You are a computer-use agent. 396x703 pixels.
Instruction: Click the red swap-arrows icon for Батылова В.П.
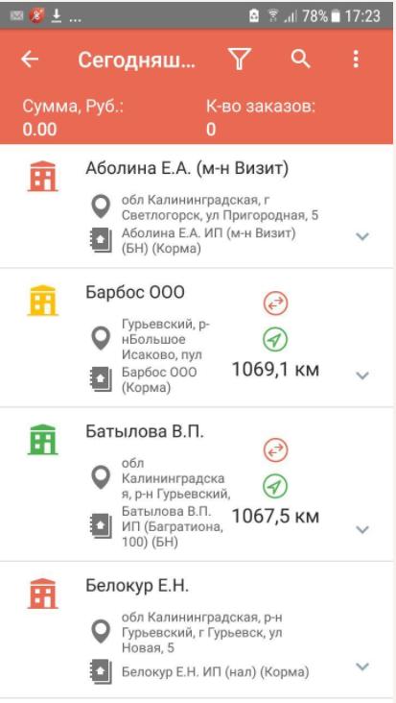pos(275,450)
